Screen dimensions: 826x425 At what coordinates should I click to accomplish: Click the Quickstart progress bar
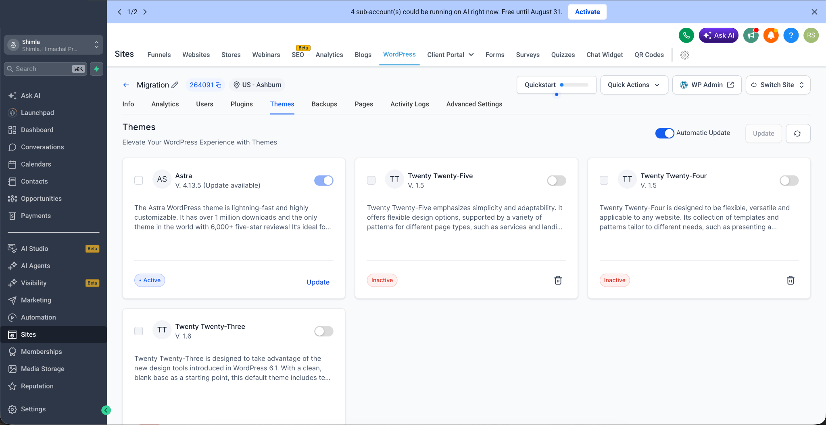[574, 85]
